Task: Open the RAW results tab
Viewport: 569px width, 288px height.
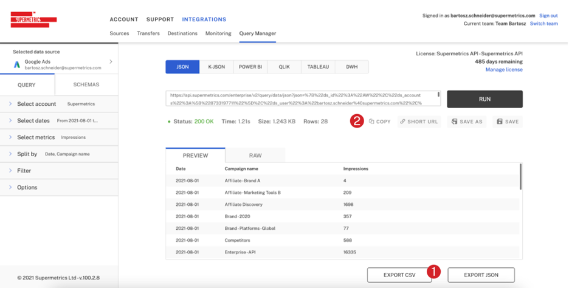Action: coord(255,156)
